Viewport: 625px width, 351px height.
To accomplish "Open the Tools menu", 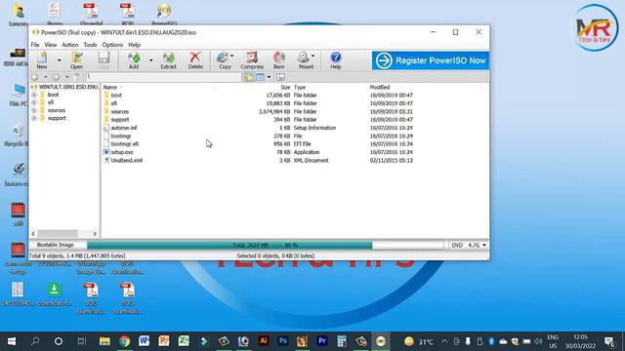I will pyautogui.click(x=90, y=45).
